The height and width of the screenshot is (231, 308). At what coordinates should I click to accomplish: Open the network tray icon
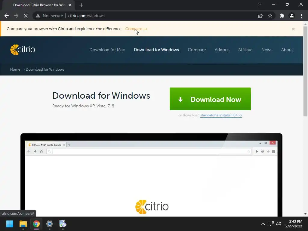click(x=271, y=224)
